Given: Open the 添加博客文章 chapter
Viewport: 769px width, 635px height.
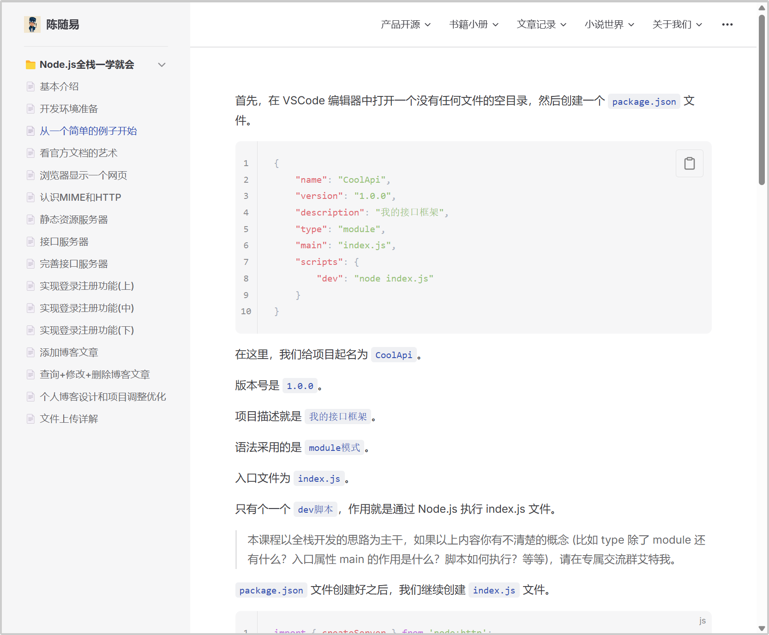Looking at the screenshot, I should [x=69, y=353].
